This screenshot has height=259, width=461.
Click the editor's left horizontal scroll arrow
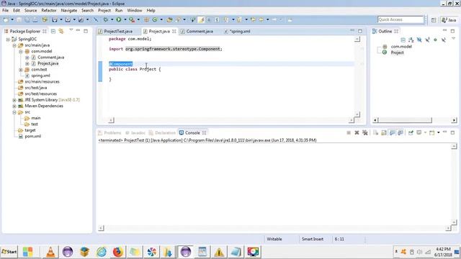point(111,120)
